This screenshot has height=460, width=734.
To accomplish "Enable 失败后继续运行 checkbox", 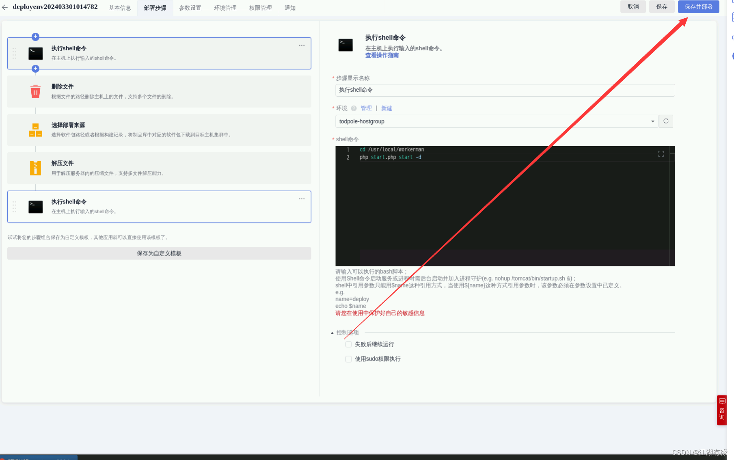I will click(348, 344).
